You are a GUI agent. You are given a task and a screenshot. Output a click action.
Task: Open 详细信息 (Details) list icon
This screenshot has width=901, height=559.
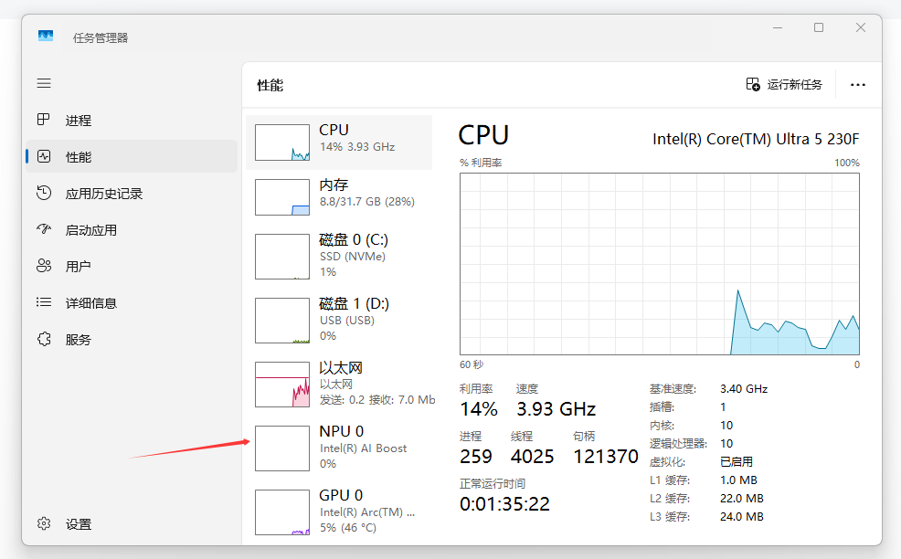pos(44,302)
